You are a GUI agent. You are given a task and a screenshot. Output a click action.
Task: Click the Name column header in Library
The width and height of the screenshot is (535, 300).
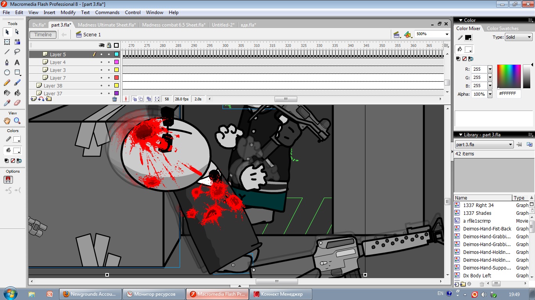[483, 198]
